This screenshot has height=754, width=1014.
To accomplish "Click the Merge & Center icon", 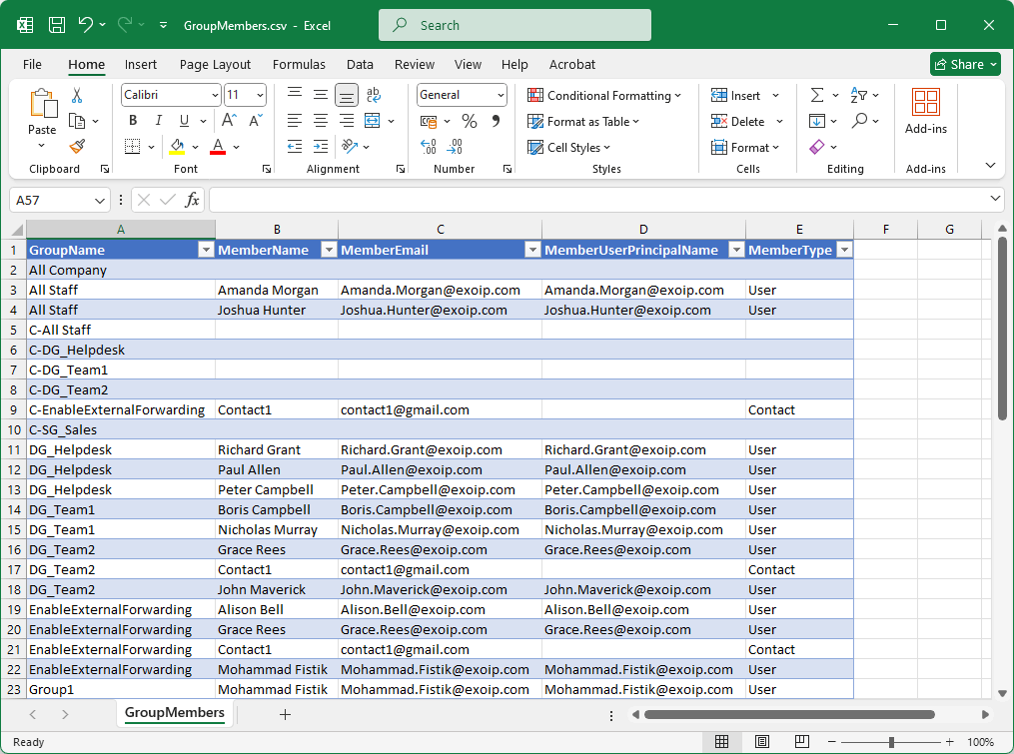I will [373, 121].
